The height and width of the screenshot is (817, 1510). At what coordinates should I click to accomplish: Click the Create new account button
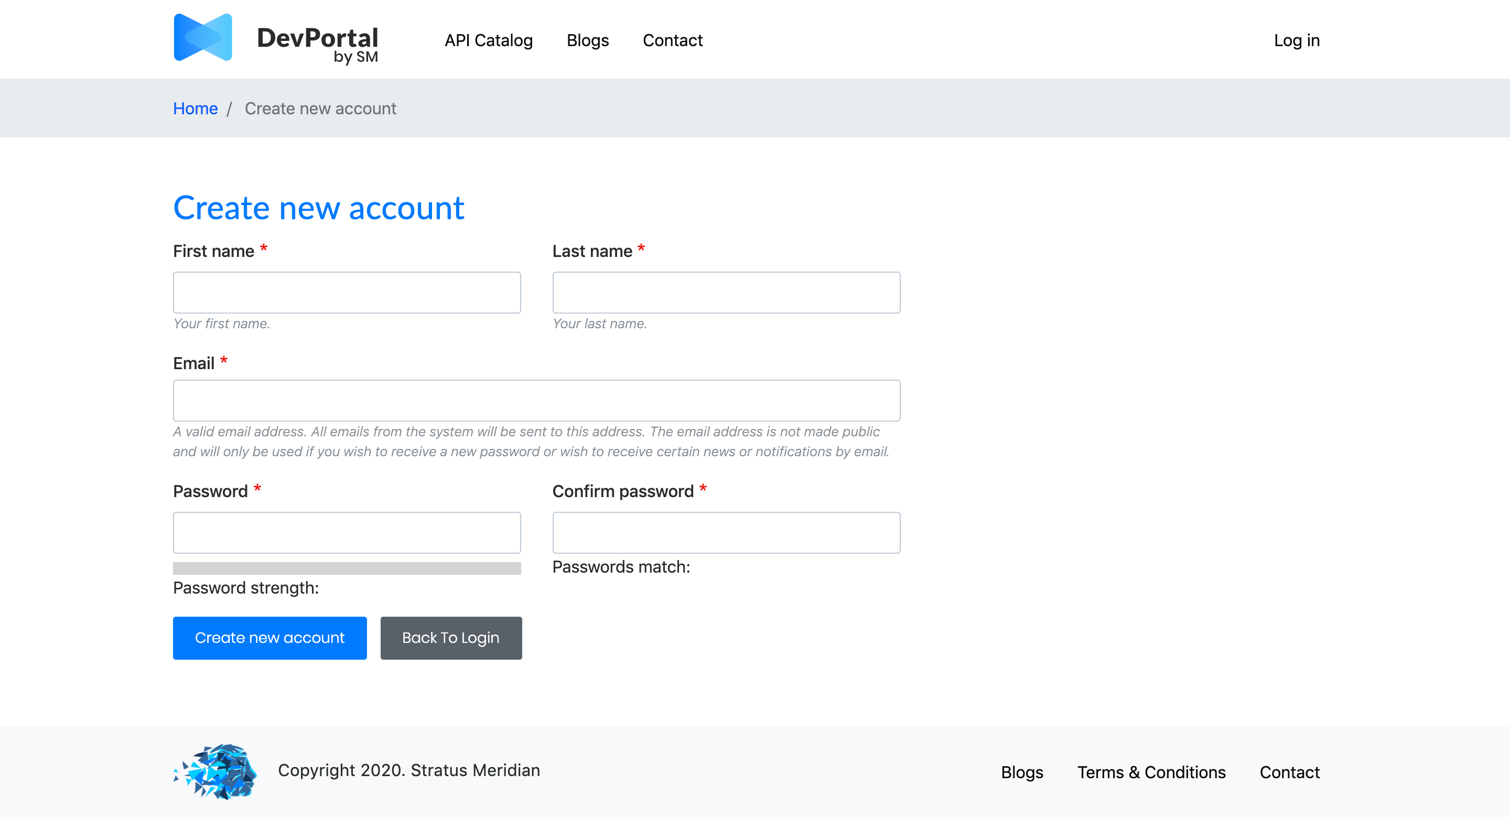pyautogui.click(x=269, y=638)
